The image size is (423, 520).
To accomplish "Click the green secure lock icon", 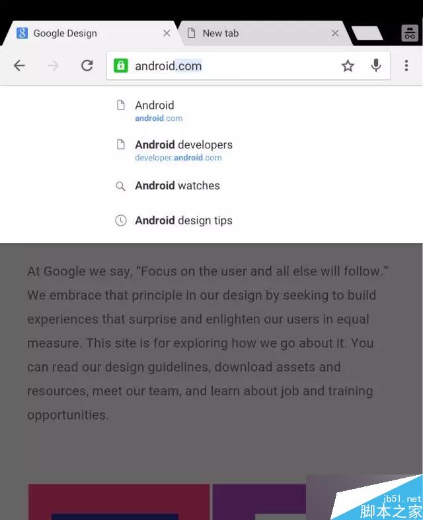I will point(120,65).
